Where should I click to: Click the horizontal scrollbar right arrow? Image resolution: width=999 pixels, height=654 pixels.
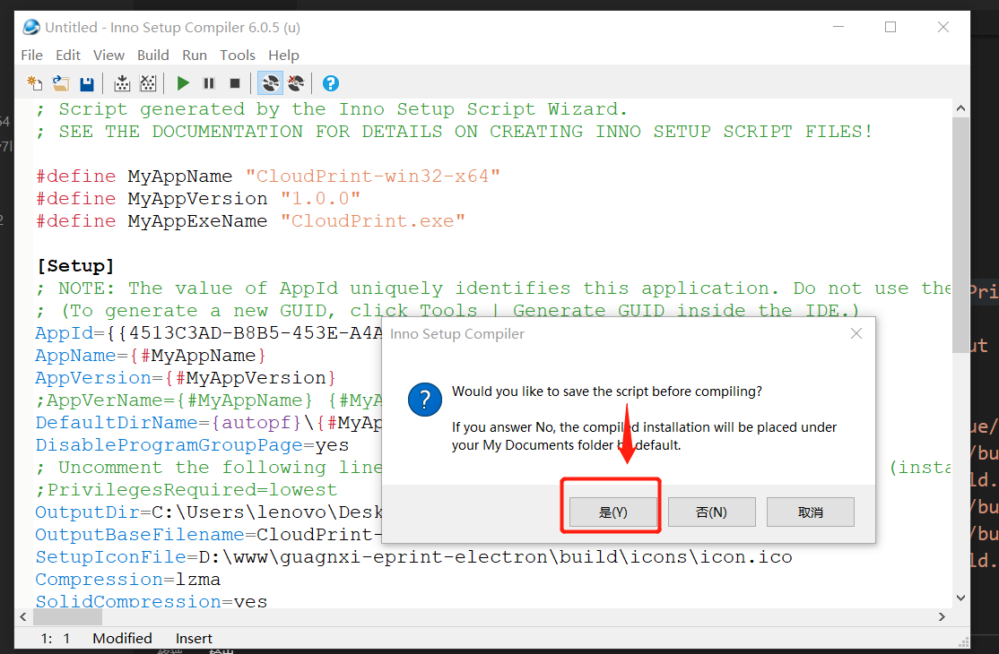click(942, 616)
